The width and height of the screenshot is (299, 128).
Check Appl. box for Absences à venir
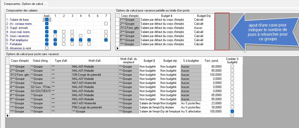[x=47, y=48]
